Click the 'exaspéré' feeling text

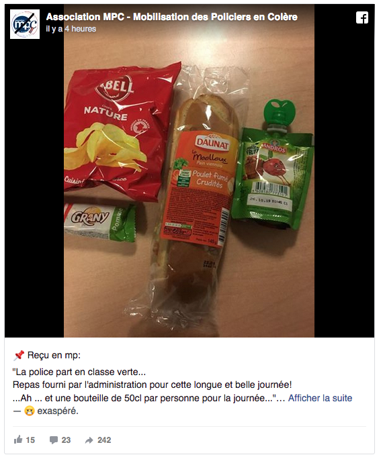coord(58,411)
